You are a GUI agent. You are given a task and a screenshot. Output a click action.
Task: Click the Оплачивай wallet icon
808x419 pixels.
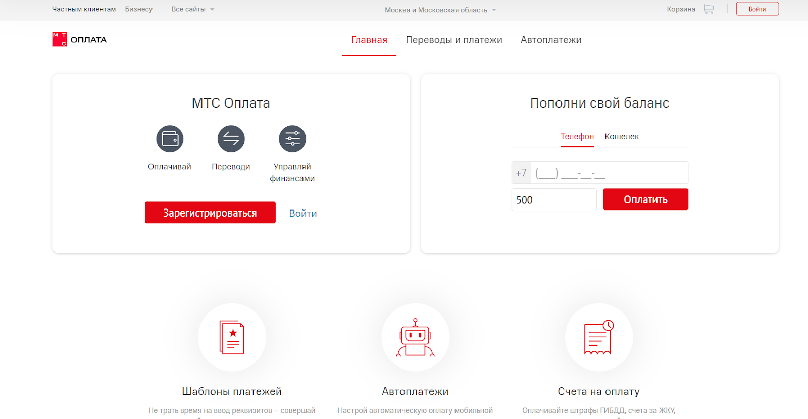(x=170, y=139)
